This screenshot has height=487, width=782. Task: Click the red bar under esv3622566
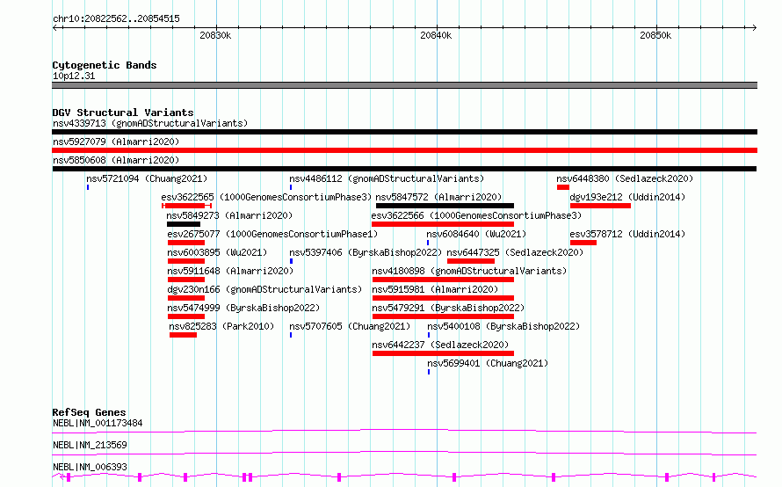[x=443, y=224]
